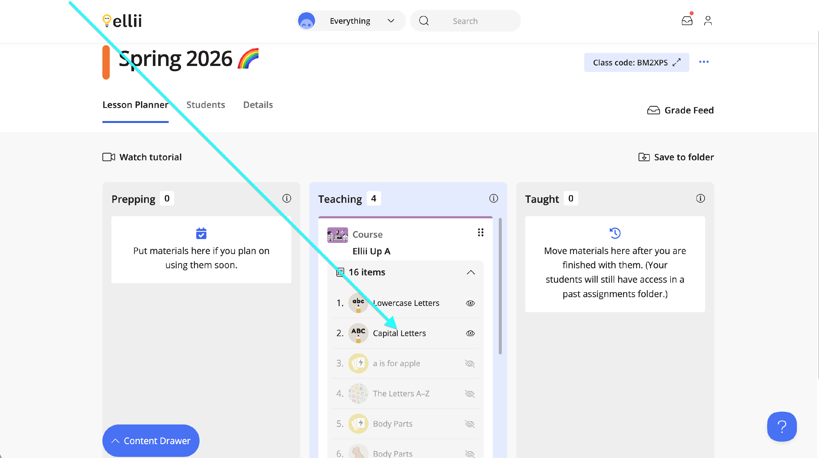Expand the Content Drawer
The height and width of the screenshot is (458, 819).
(151, 441)
